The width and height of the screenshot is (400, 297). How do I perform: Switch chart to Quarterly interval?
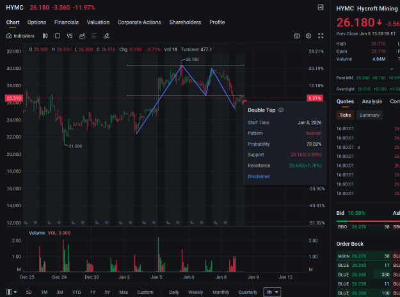(248, 292)
